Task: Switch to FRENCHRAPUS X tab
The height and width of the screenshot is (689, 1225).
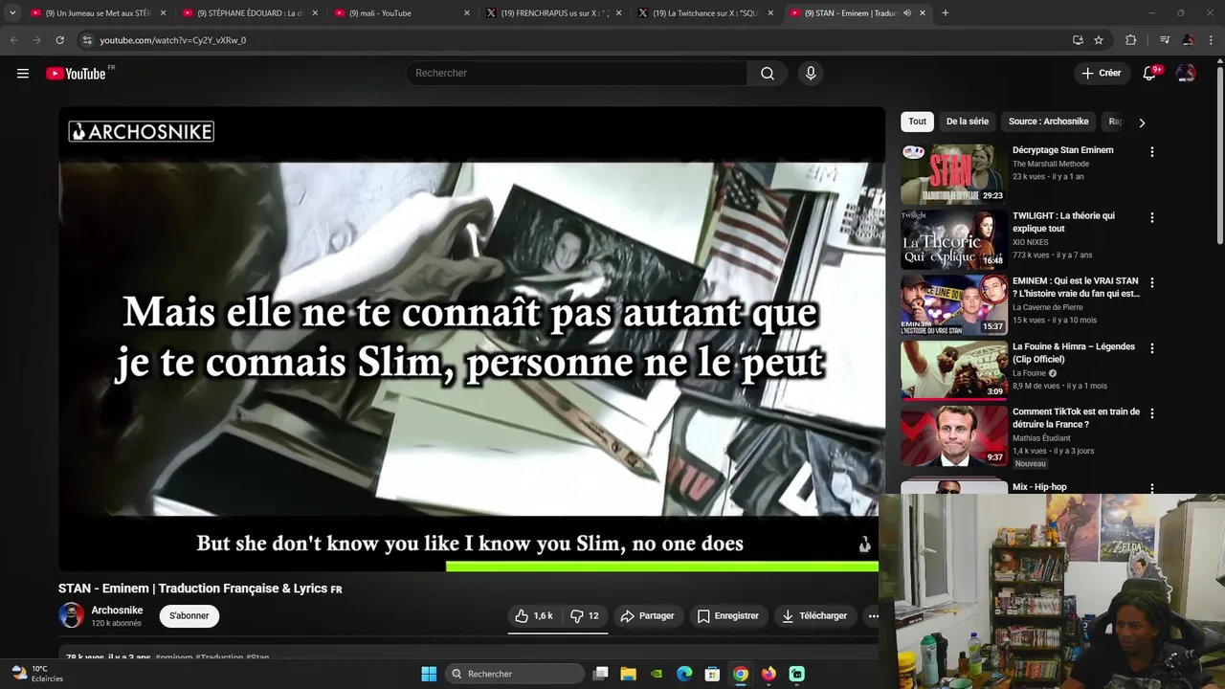Action: pyautogui.click(x=552, y=13)
